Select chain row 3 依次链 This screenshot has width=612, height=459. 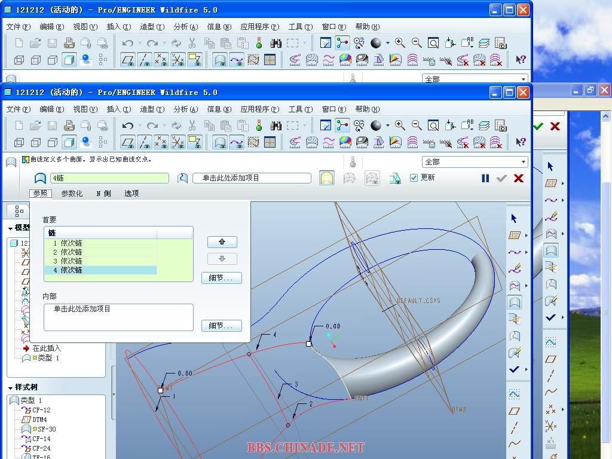coord(100,261)
